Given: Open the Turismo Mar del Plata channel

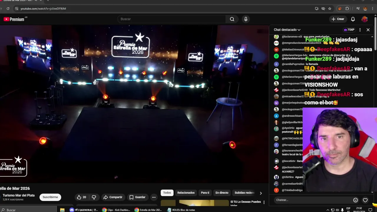Looking at the screenshot, I should (19, 196).
